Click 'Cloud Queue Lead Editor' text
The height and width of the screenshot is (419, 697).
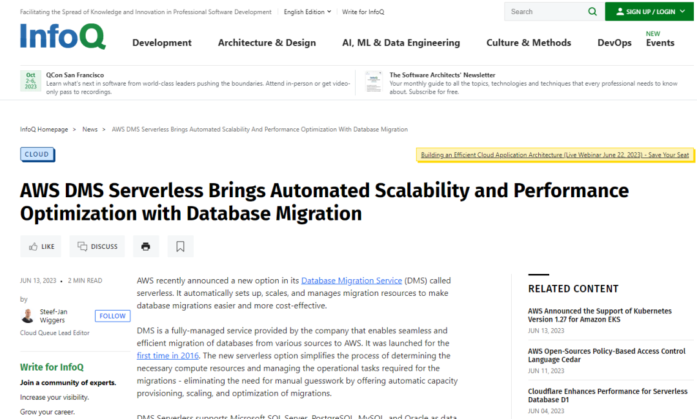pyautogui.click(x=55, y=333)
